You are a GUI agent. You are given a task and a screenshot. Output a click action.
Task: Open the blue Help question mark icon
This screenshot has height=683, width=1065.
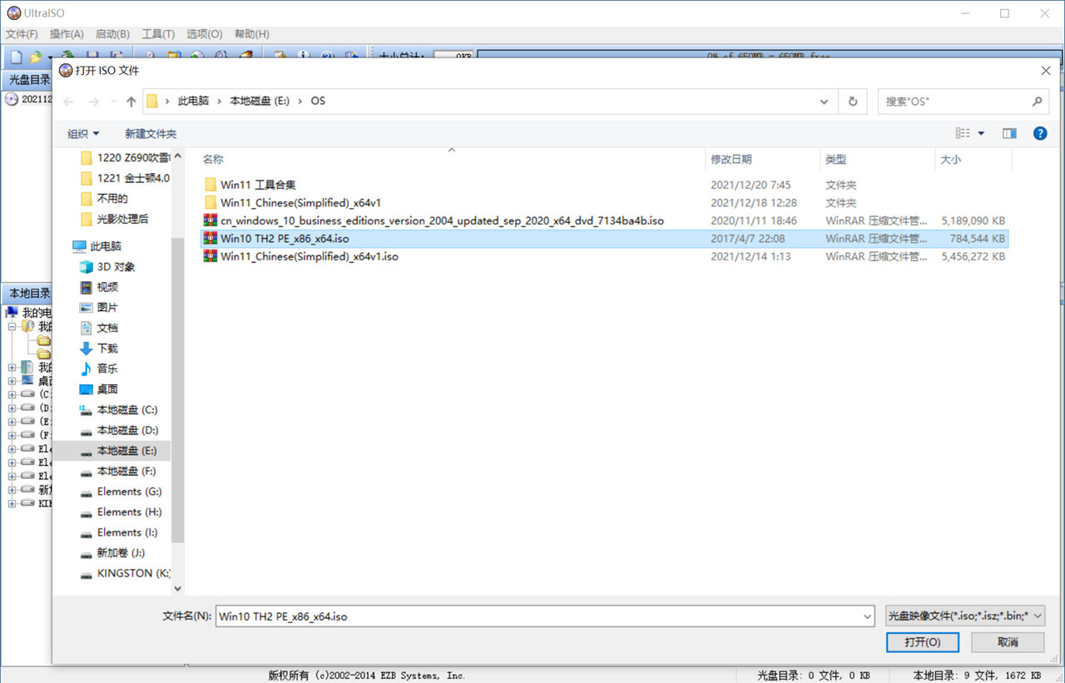(1039, 132)
